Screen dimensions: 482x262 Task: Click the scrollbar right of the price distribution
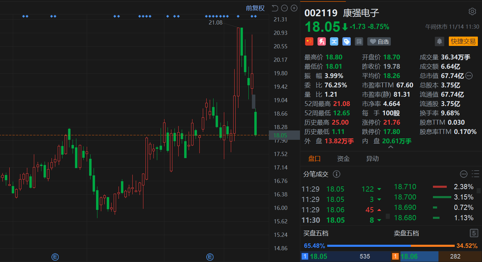pos(479,191)
